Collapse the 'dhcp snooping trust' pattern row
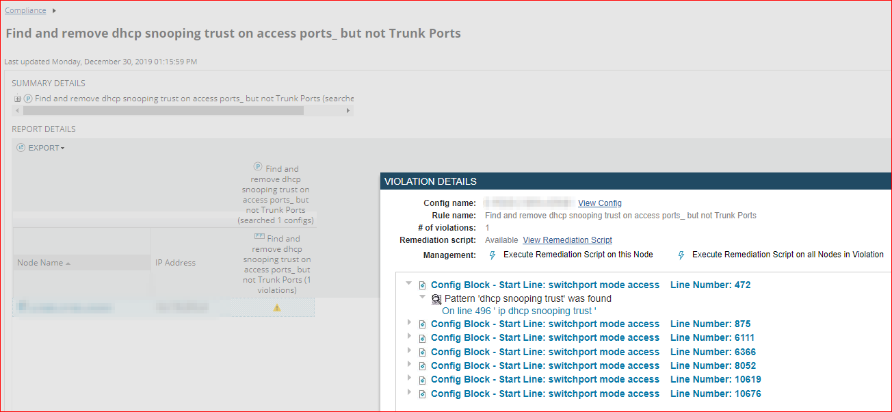 point(423,297)
